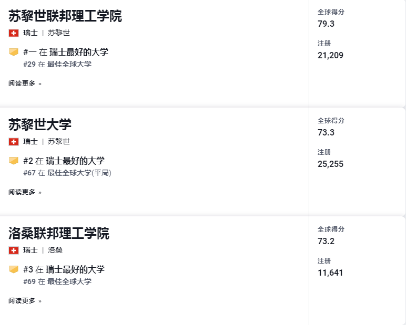Screen dimensions: 406x325
Task: Open 苏黎世联邦理工学院 university title
Action: (x=65, y=16)
